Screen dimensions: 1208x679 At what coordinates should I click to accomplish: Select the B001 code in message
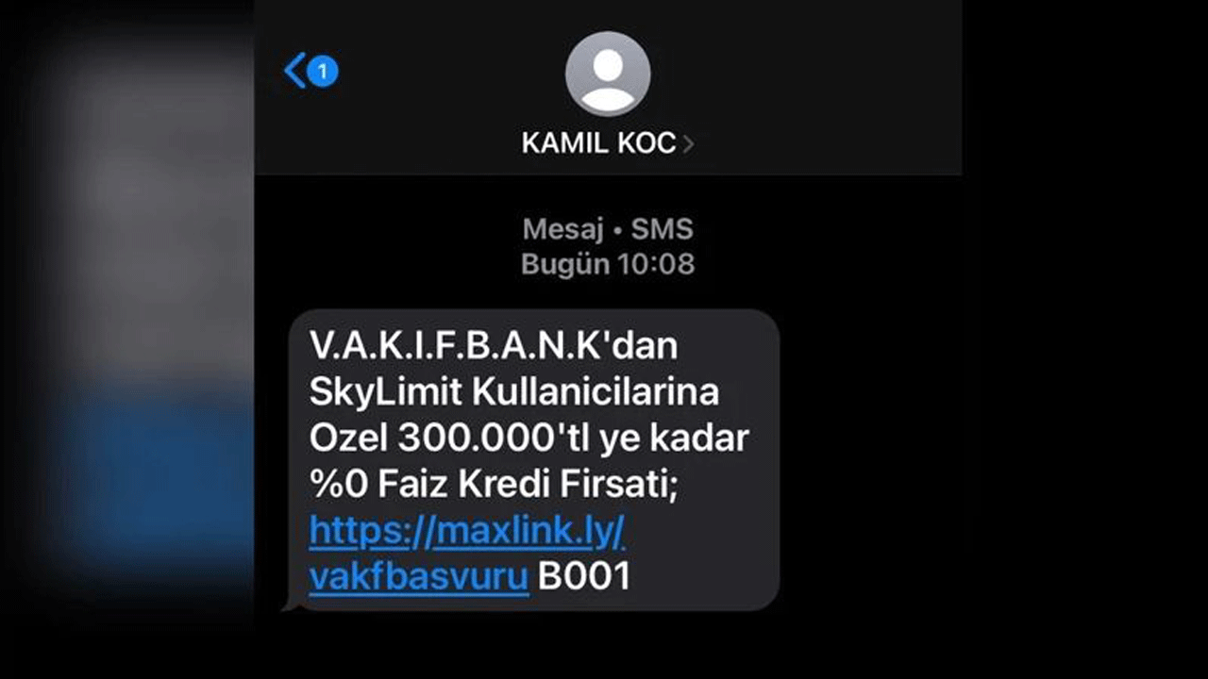pyautogui.click(x=583, y=576)
